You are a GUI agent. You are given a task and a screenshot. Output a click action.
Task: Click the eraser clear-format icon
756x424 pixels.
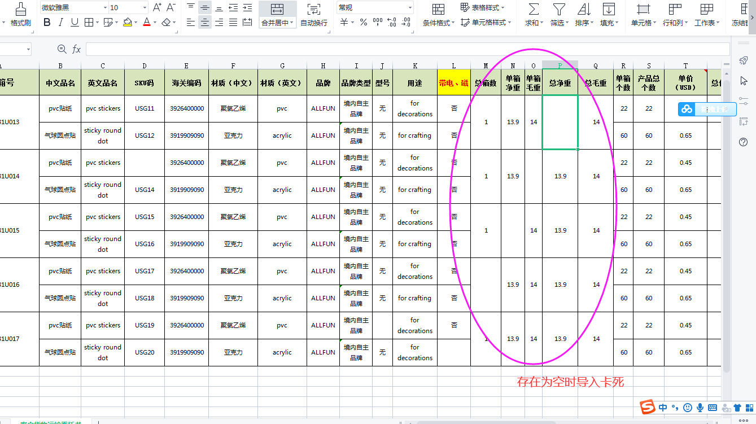[x=166, y=23]
